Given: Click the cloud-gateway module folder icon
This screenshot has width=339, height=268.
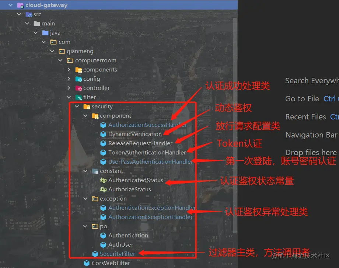Looking at the screenshot, I should [x=20, y=5].
